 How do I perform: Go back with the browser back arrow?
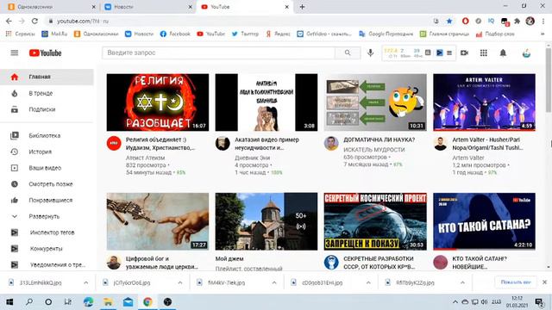pos(9,21)
